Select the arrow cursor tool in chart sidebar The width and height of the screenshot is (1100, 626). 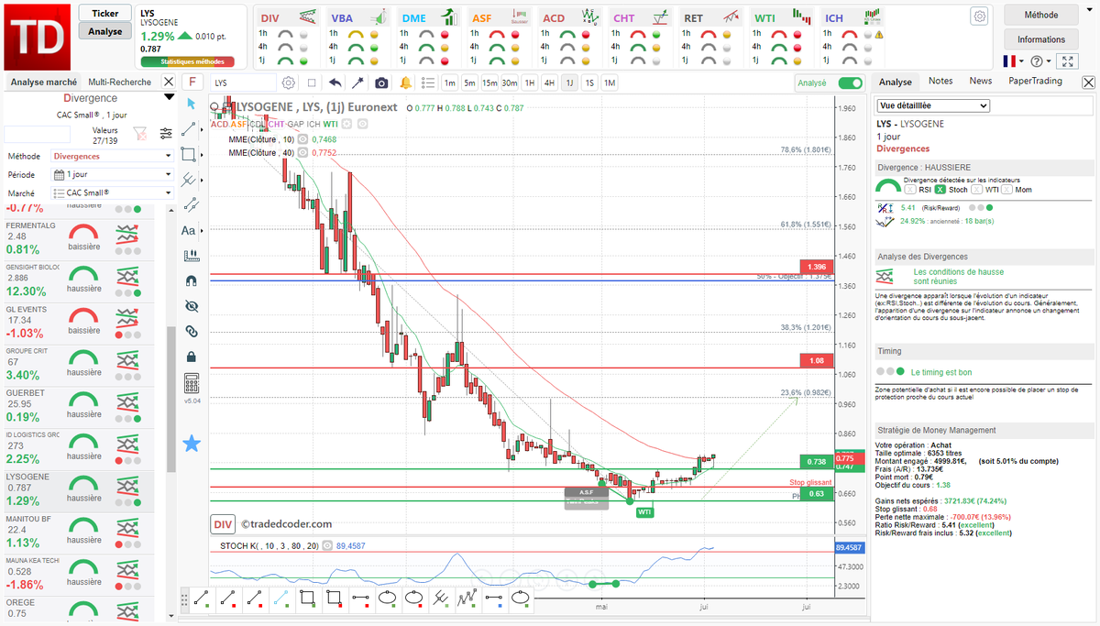tap(191, 103)
